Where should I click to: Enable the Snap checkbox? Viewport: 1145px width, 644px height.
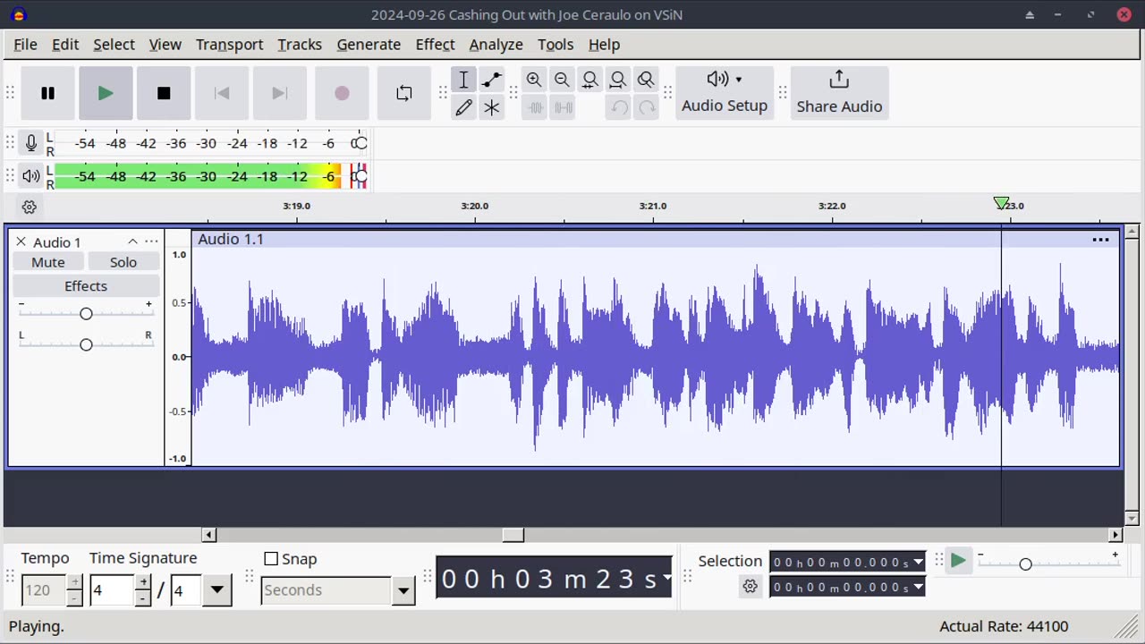point(271,559)
